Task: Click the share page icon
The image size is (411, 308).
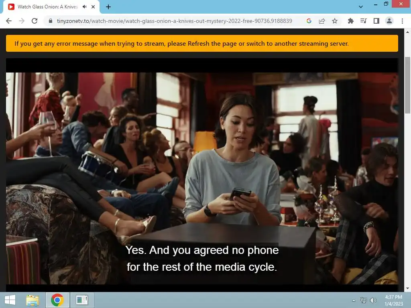Action: [322, 21]
